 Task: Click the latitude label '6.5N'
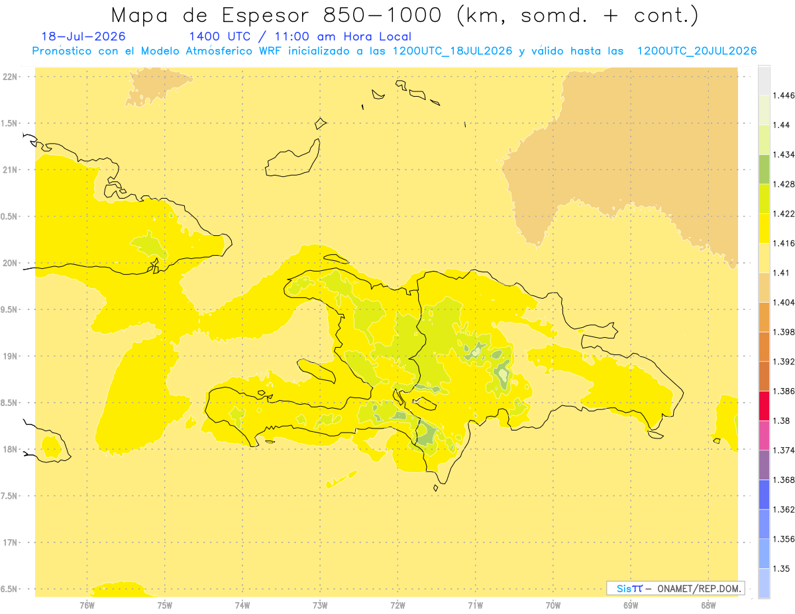10,589
